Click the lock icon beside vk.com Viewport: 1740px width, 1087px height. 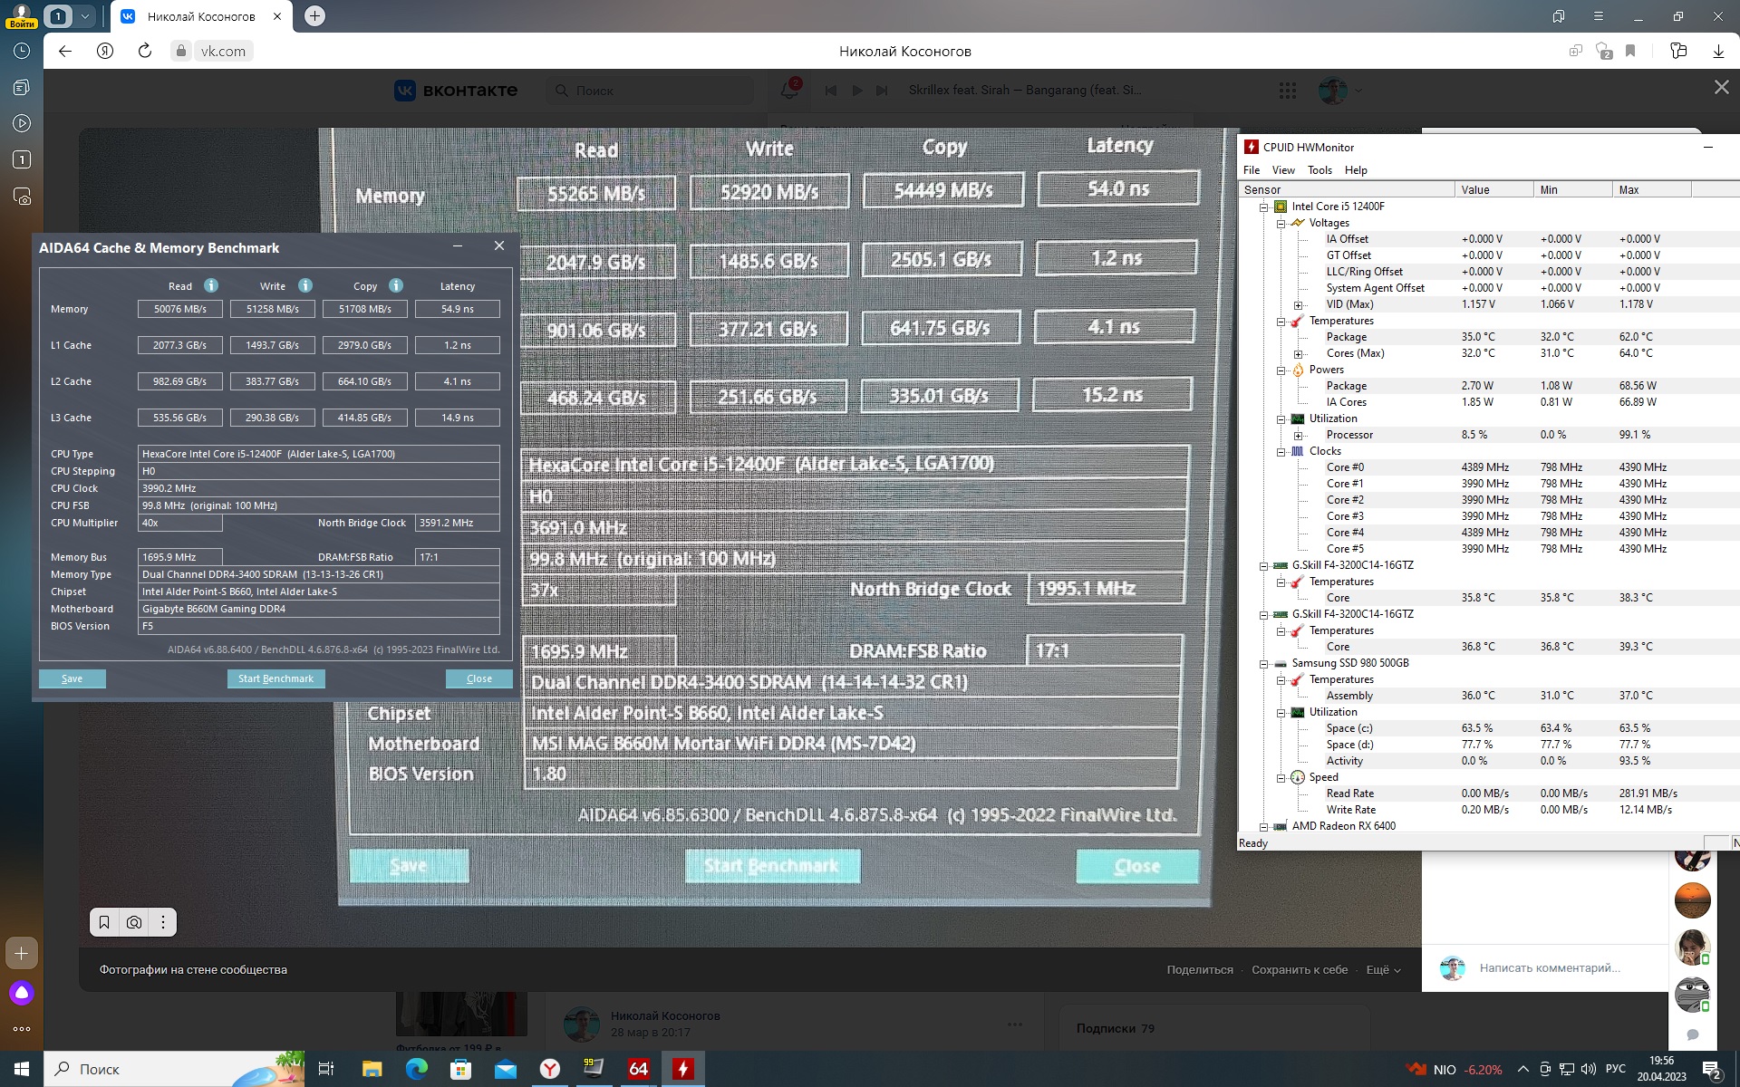[x=181, y=51]
